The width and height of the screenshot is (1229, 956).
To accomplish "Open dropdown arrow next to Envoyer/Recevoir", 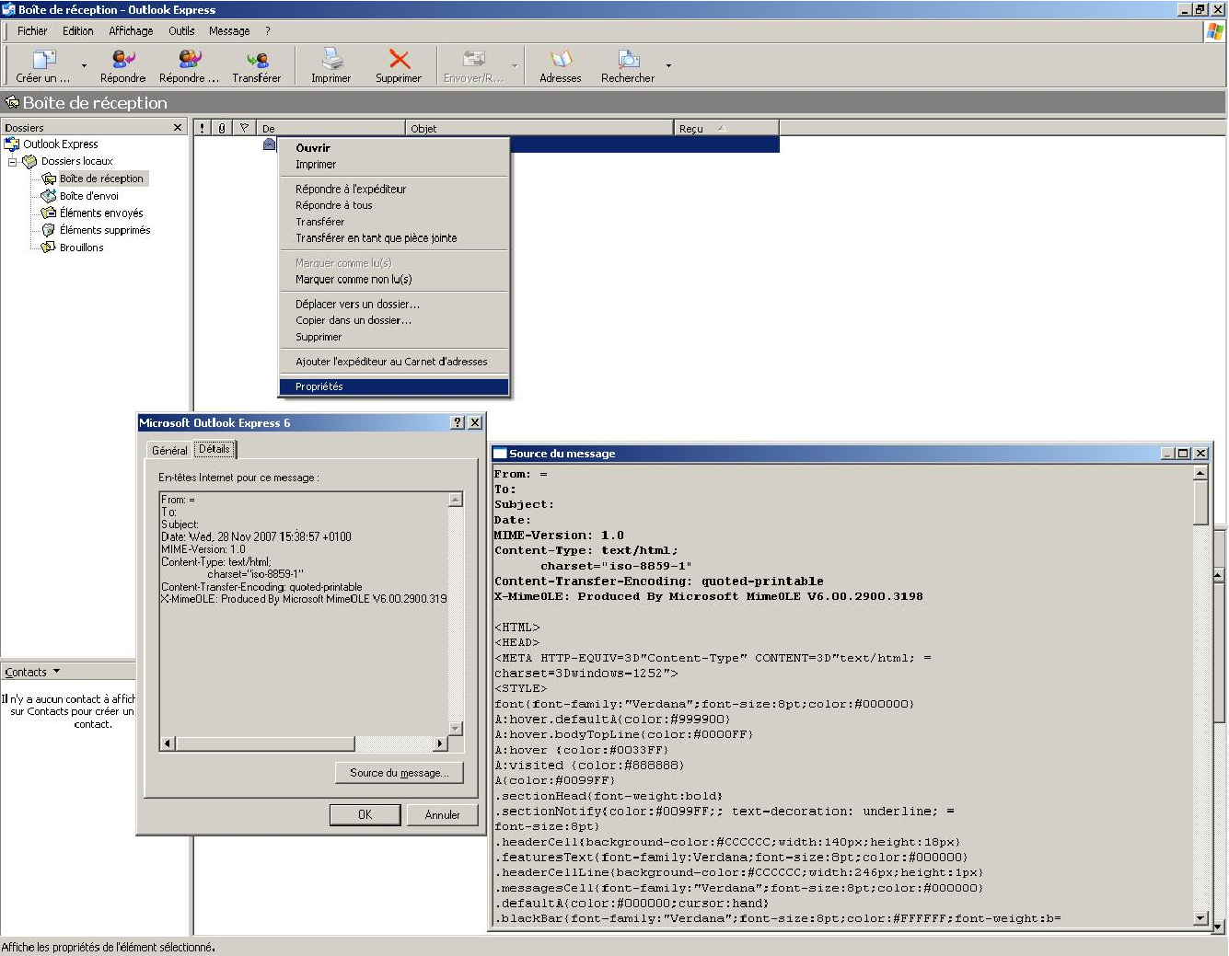I will [x=515, y=66].
